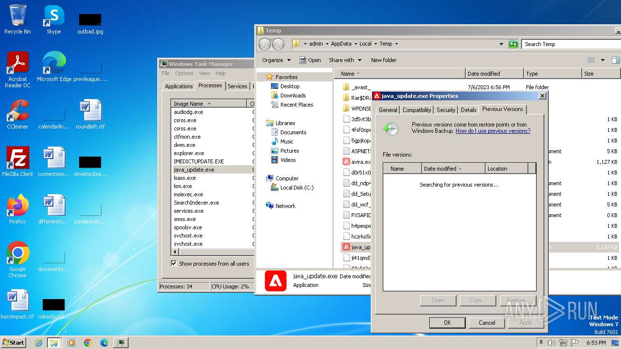
Task: Click the Search Temp input field
Action: (571, 44)
